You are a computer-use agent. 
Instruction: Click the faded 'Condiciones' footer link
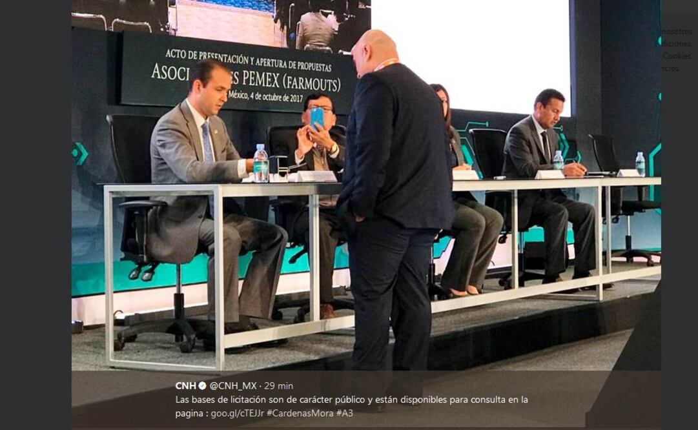point(676,44)
